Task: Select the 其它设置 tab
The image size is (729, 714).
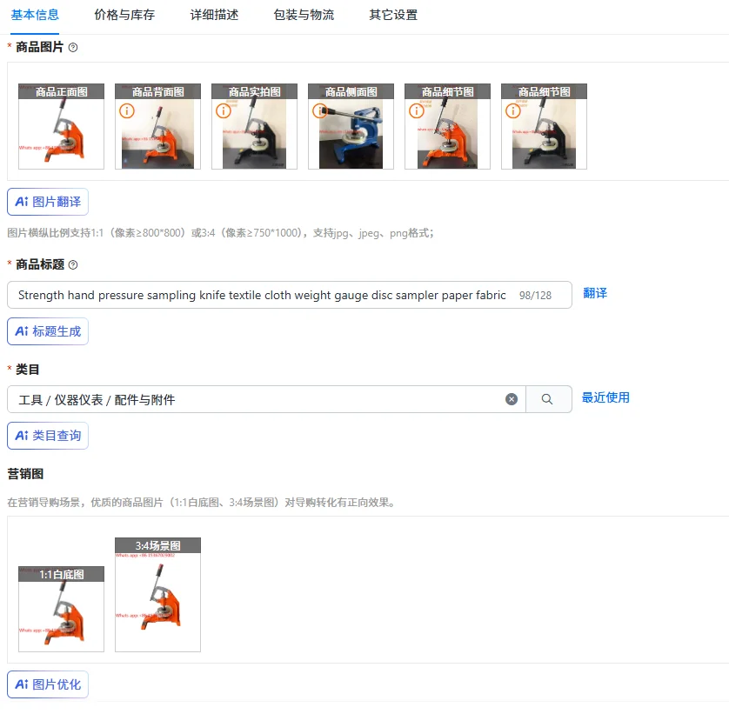Action: [393, 15]
